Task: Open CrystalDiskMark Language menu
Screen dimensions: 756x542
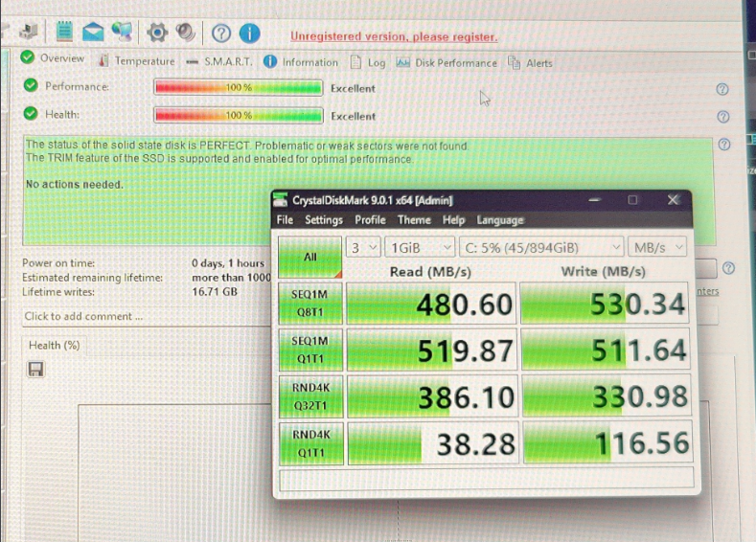Action: coord(500,220)
